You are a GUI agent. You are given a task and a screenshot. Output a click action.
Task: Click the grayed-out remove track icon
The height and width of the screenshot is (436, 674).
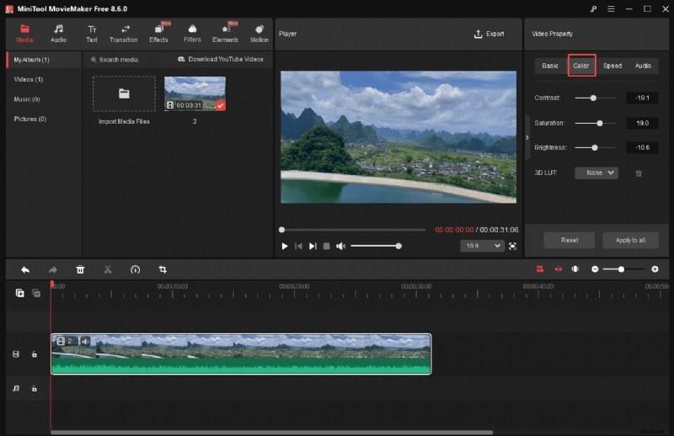[x=36, y=293]
